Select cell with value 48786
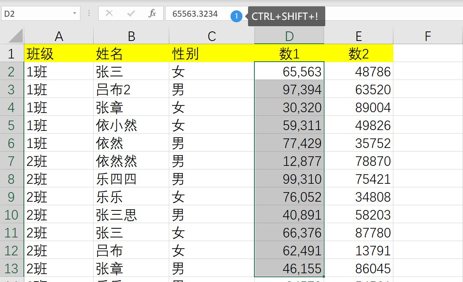463x282 pixels. tap(359, 71)
